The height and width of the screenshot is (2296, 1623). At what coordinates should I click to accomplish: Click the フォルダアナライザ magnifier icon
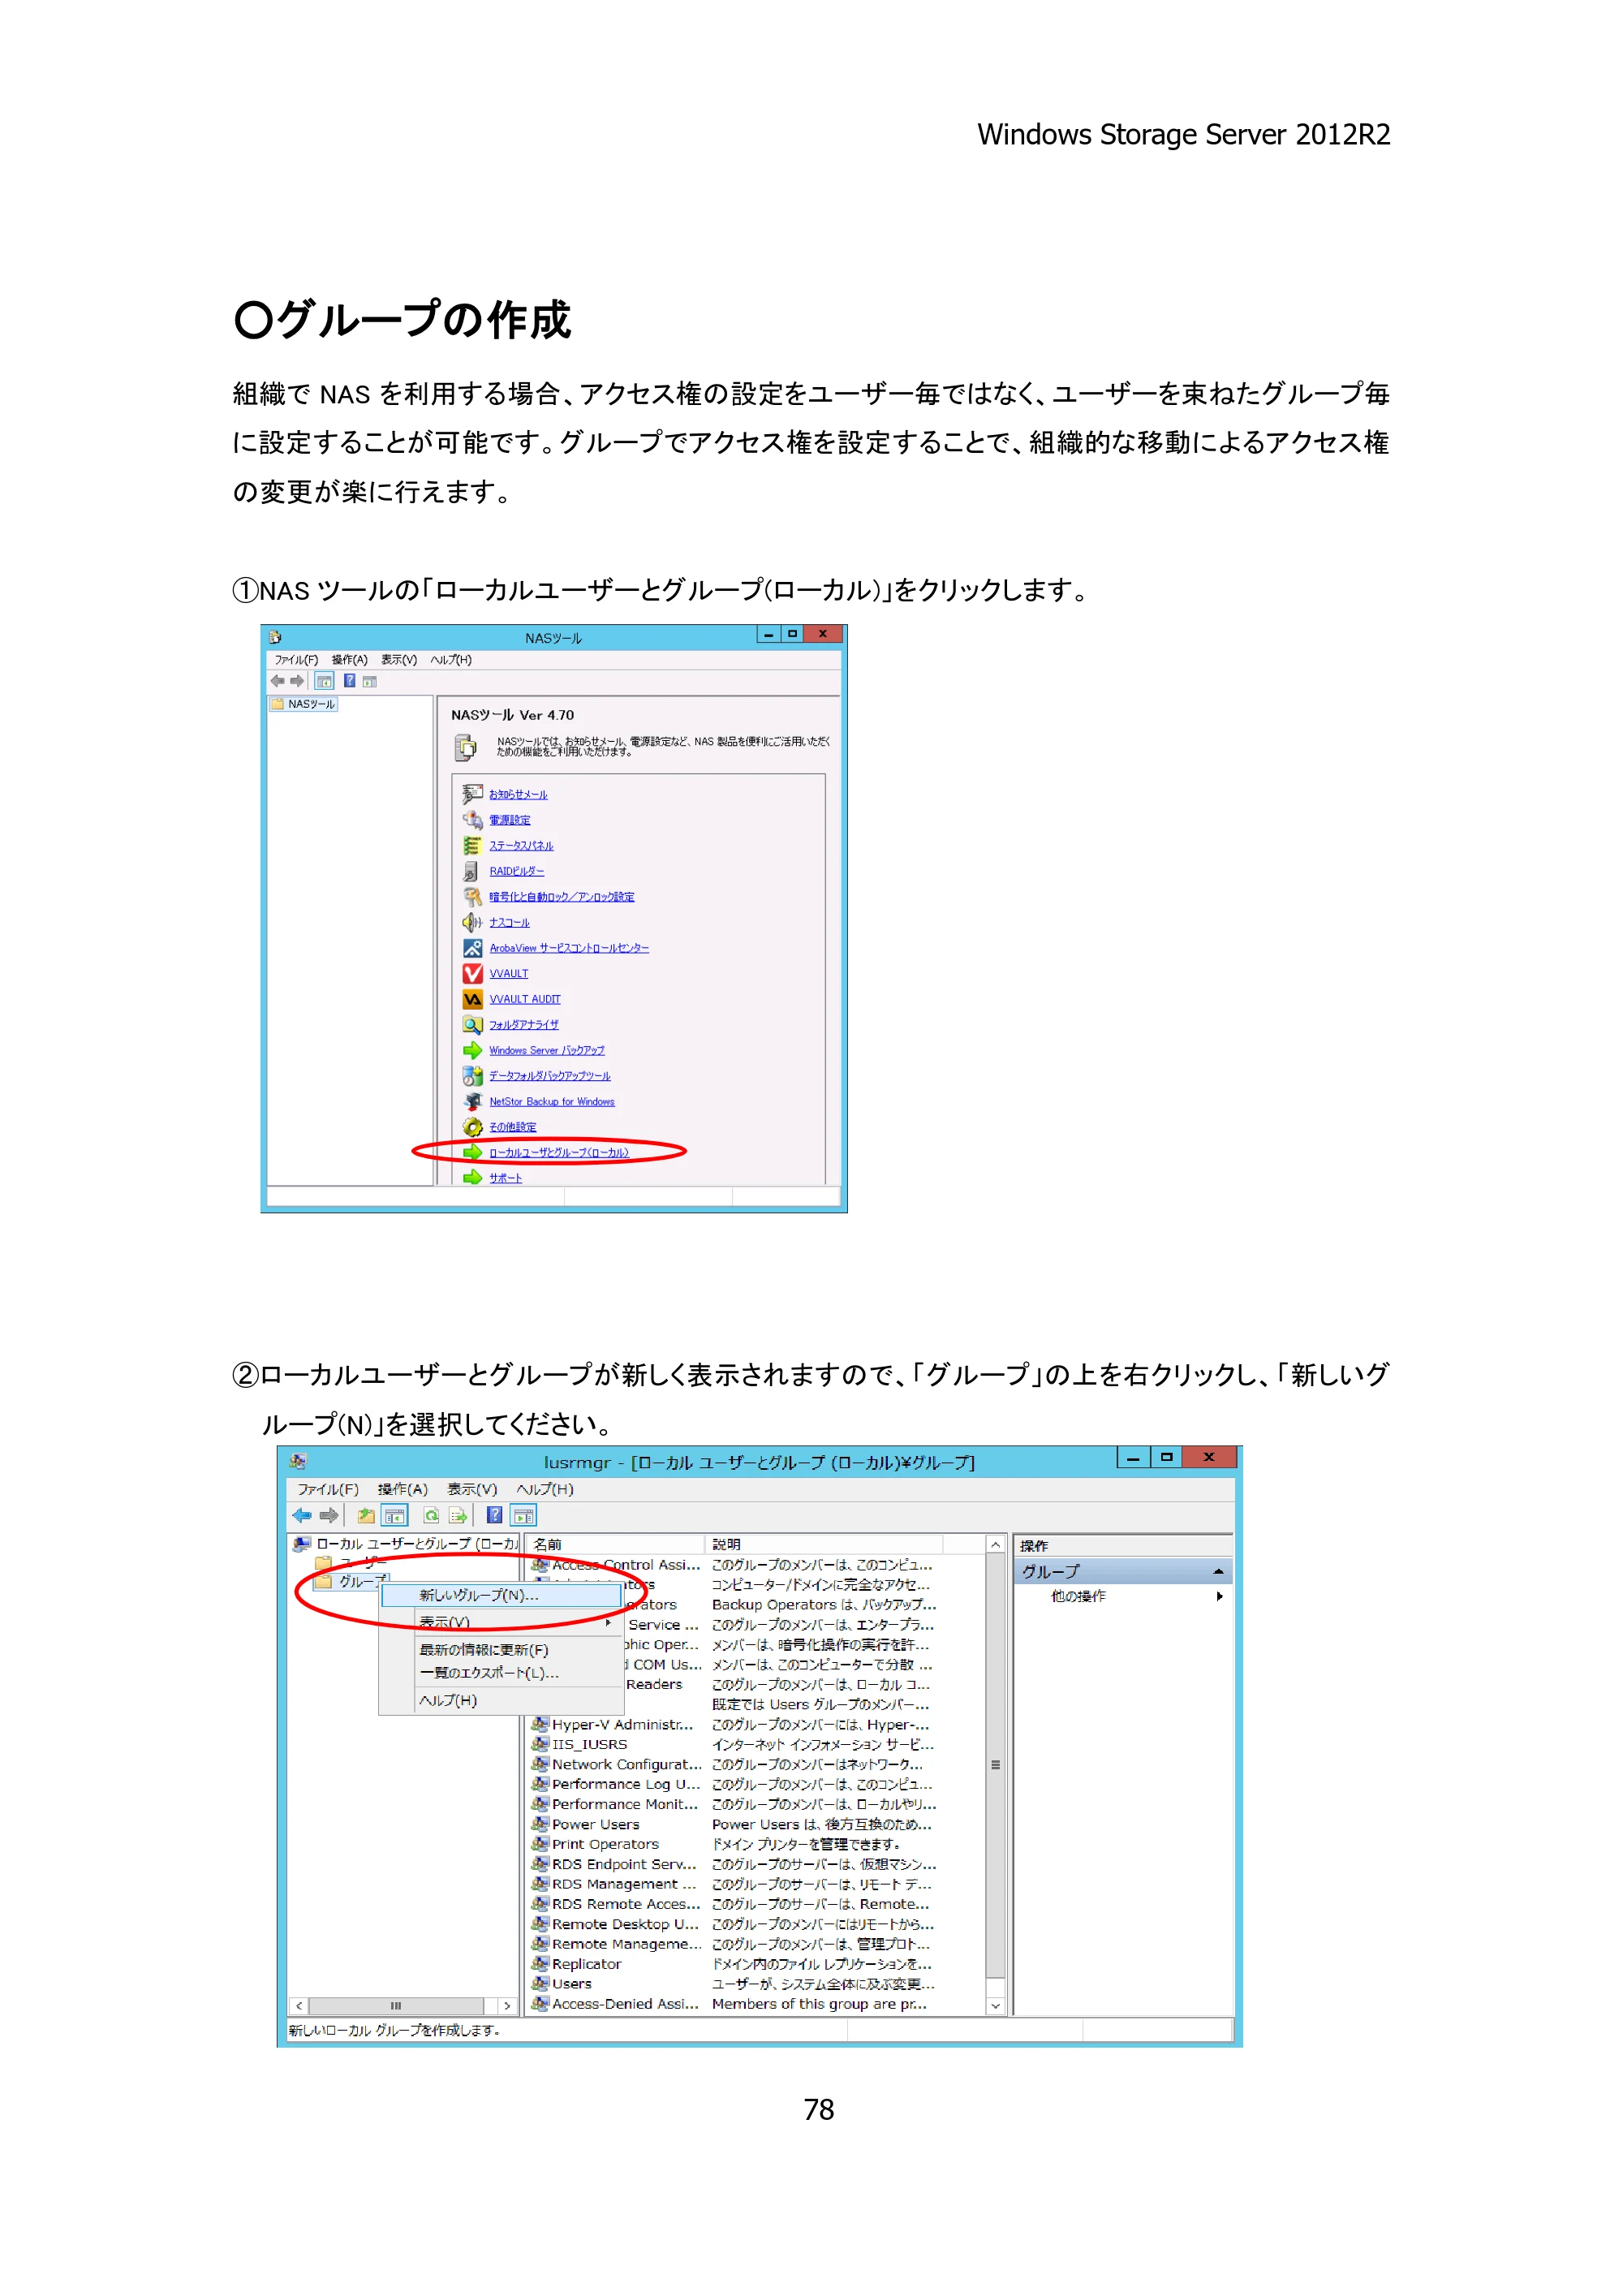coord(473,1025)
